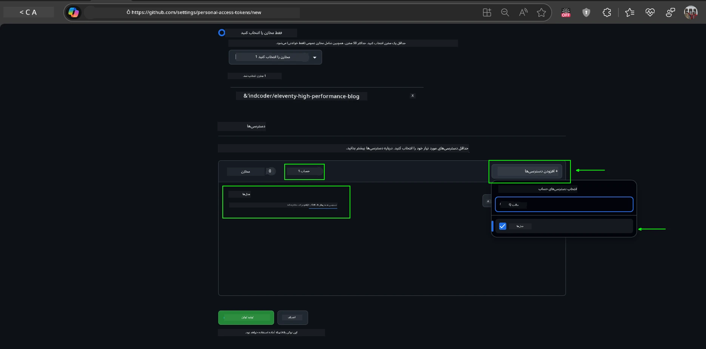The image size is (706, 349).
Task: Open the zoom out magnifier icon
Action: [x=505, y=12]
